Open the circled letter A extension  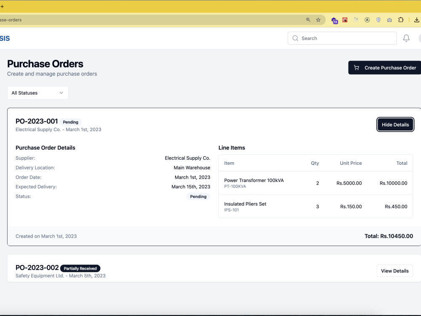[367, 20]
